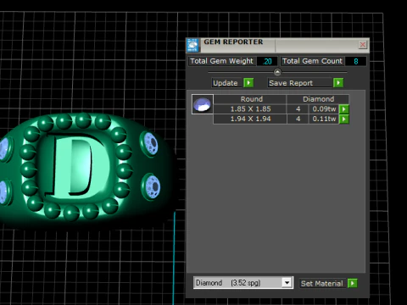The width and height of the screenshot is (407, 305).
Task: Click the Total Gem Weight value field
Action: (x=267, y=61)
